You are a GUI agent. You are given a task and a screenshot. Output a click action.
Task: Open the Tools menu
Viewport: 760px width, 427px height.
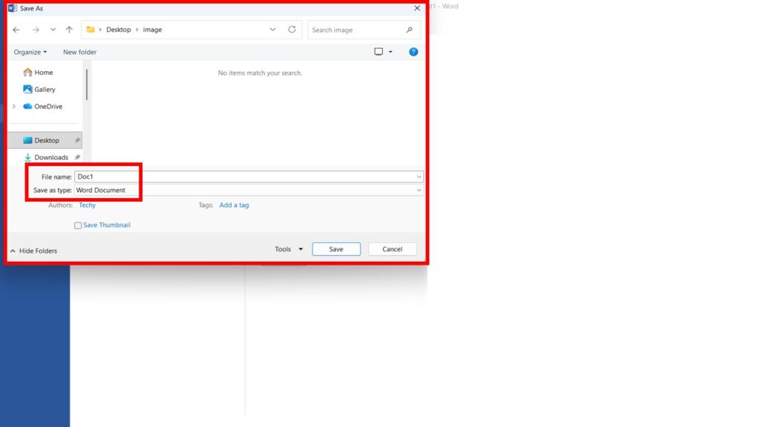(288, 249)
